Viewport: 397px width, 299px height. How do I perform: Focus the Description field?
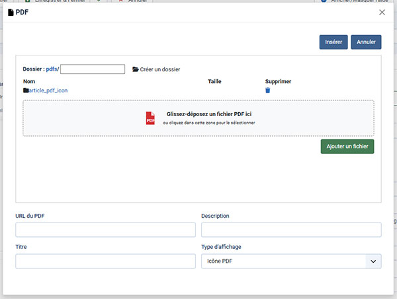pos(291,230)
